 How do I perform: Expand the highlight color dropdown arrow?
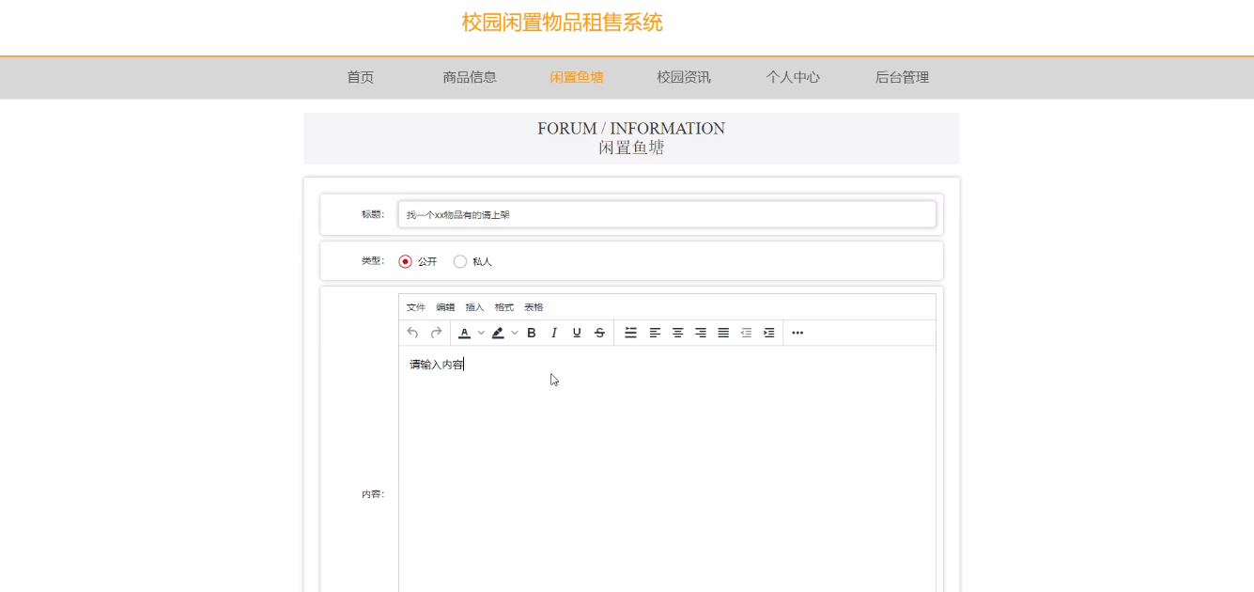[515, 333]
